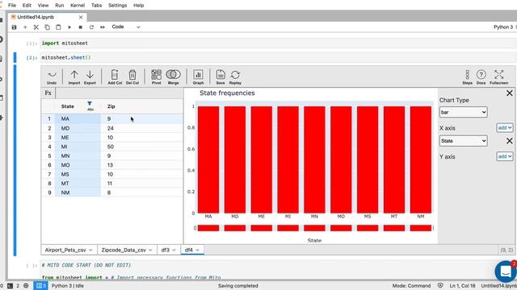Select the State column header
This screenshot has height=290, width=517.
pyautogui.click(x=68, y=106)
